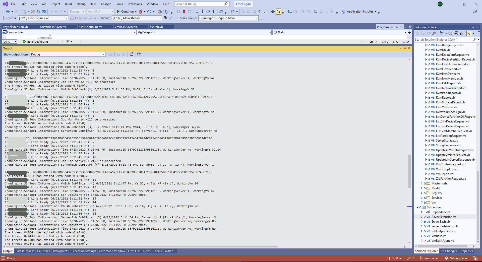Toggle pin on the Program.vb tab
The width and height of the screenshot is (482, 262).
(x=397, y=27)
